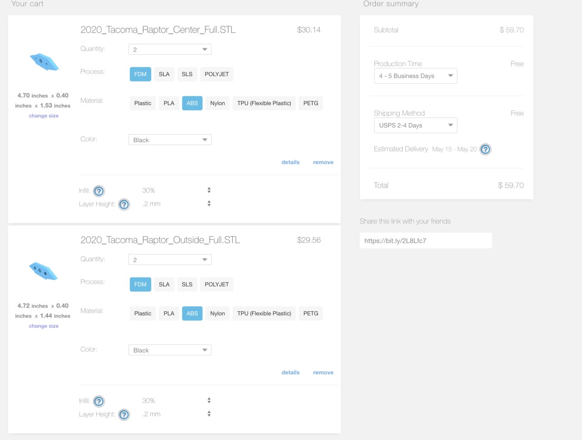The width and height of the screenshot is (582, 440).
Task: Open details for Outside_Full part
Action: 291,372
